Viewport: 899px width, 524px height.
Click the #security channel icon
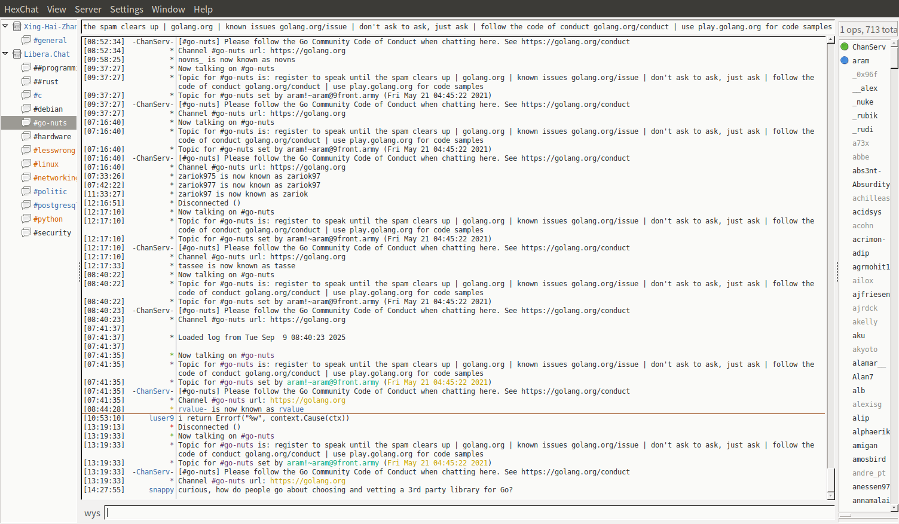(x=26, y=232)
